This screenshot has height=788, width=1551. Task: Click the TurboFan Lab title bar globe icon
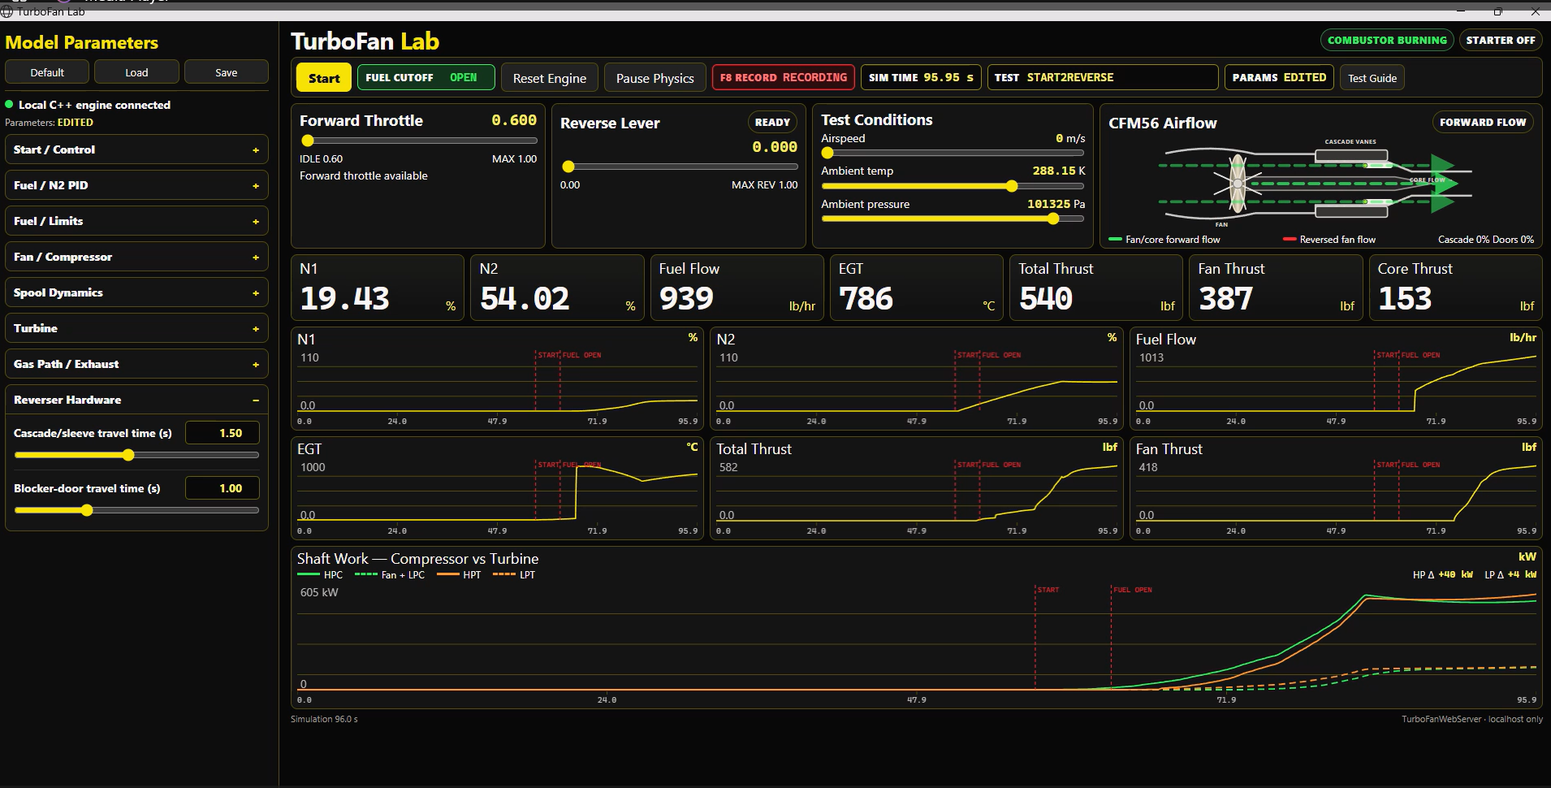click(x=6, y=11)
